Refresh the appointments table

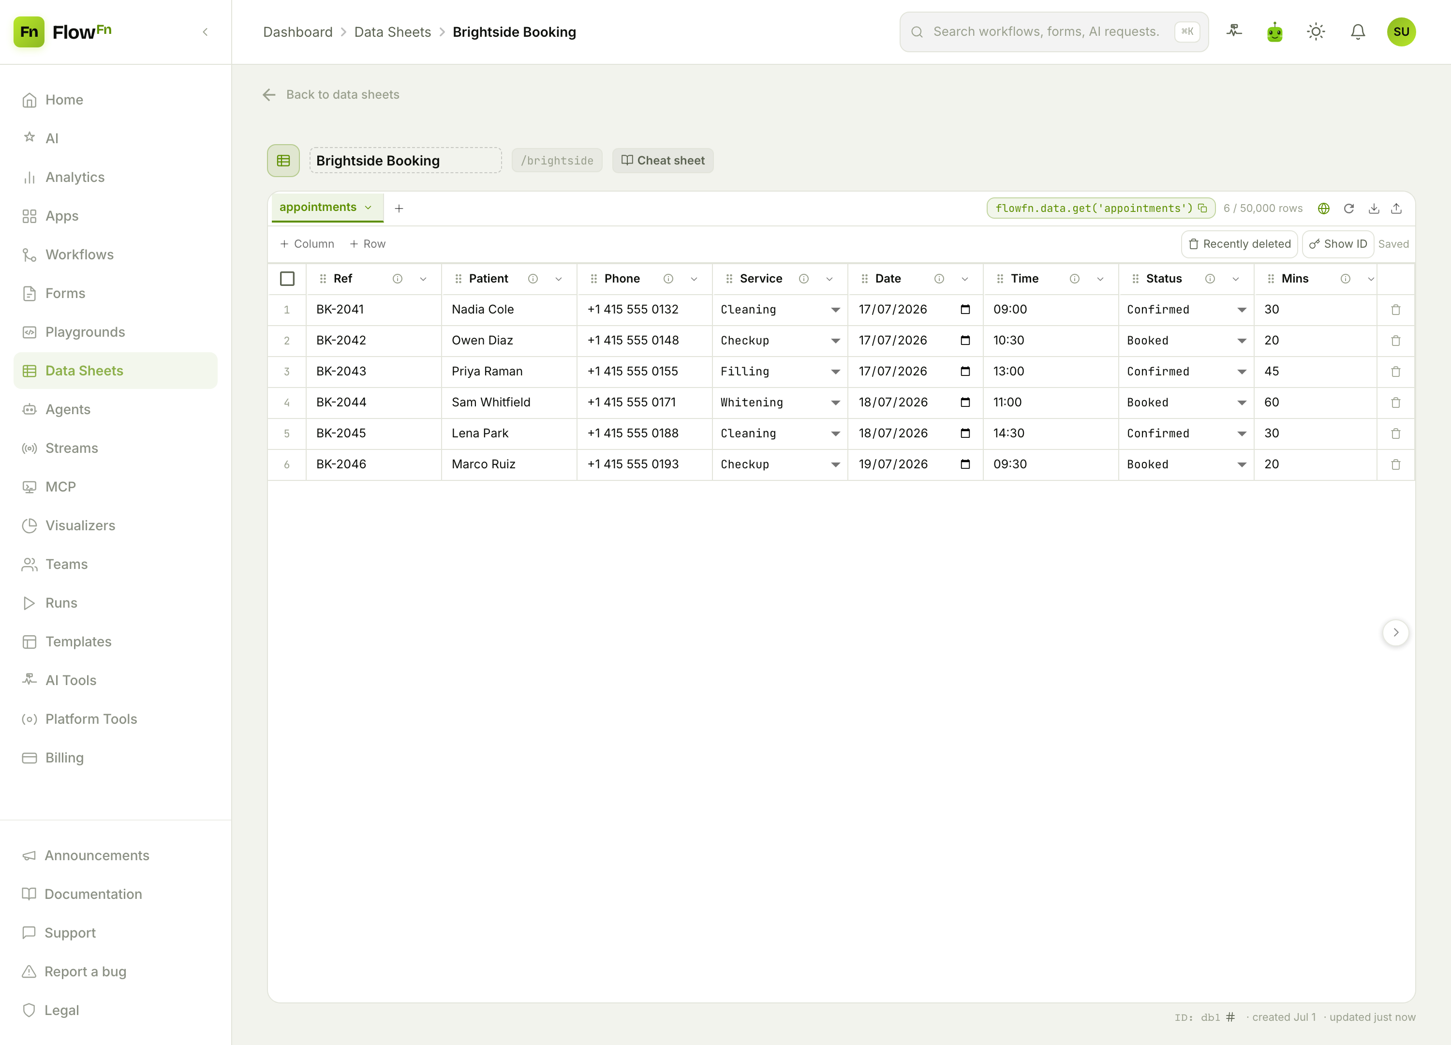click(1348, 209)
